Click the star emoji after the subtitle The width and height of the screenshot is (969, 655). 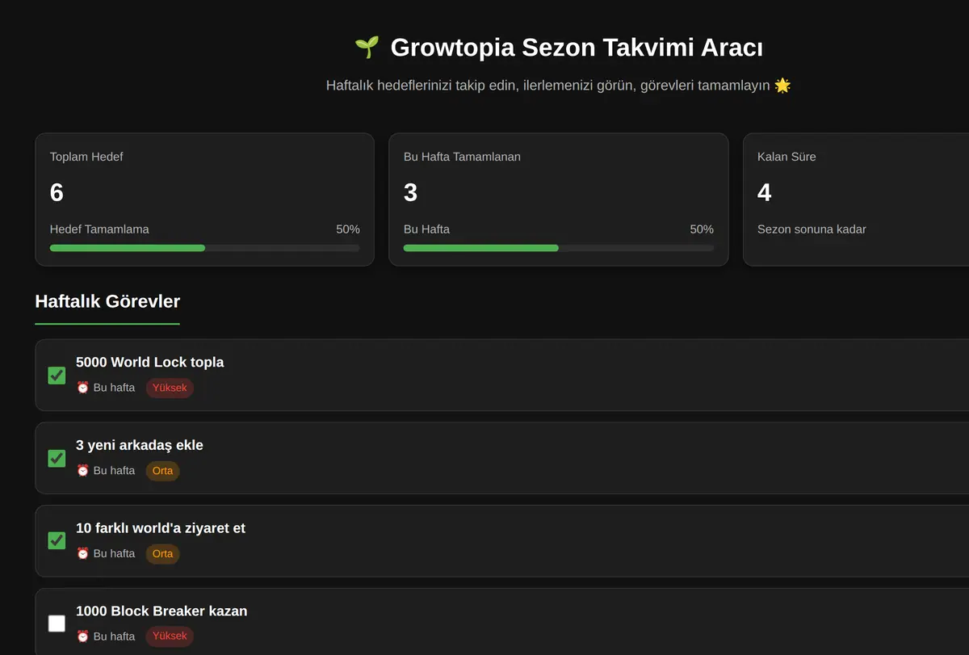click(x=782, y=85)
